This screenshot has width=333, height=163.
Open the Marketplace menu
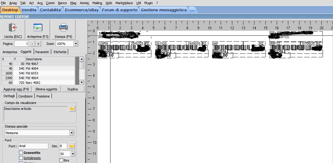click(124, 3)
